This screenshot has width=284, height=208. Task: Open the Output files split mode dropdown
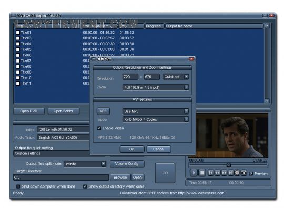103,164
